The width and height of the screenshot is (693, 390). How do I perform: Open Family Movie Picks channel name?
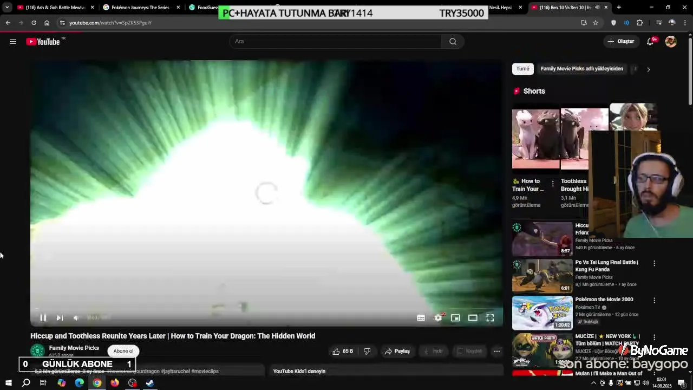click(x=74, y=348)
